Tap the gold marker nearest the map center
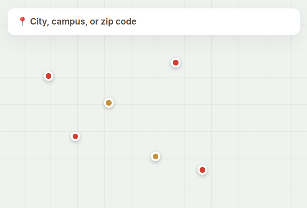307x208 pixels. pos(109,103)
